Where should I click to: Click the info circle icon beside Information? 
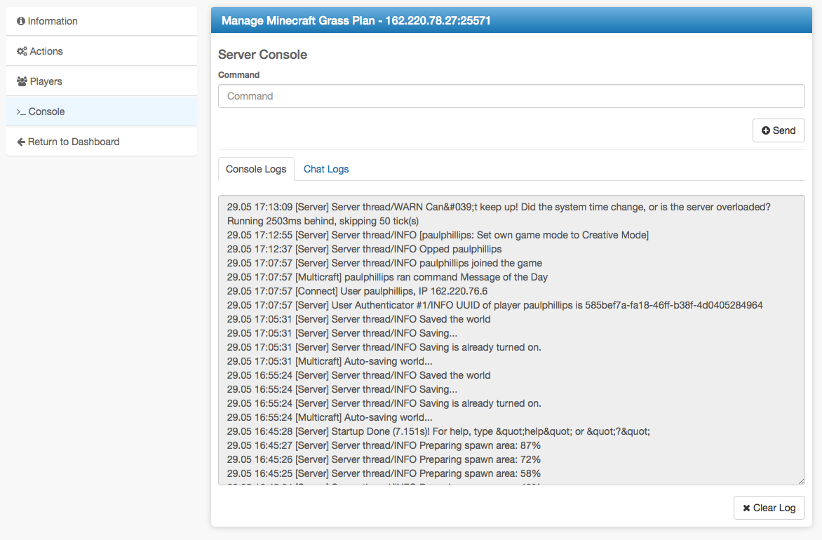pyautogui.click(x=21, y=22)
